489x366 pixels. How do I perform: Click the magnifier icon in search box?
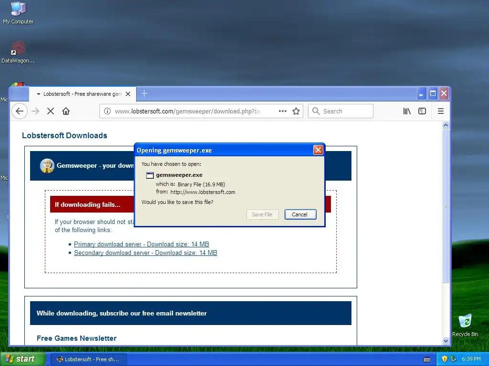point(316,111)
